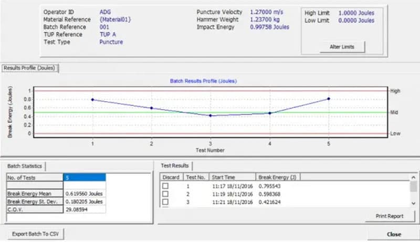The image size is (420, 242).
Task: Click the High label beside the chart
Action: coord(395,91)
